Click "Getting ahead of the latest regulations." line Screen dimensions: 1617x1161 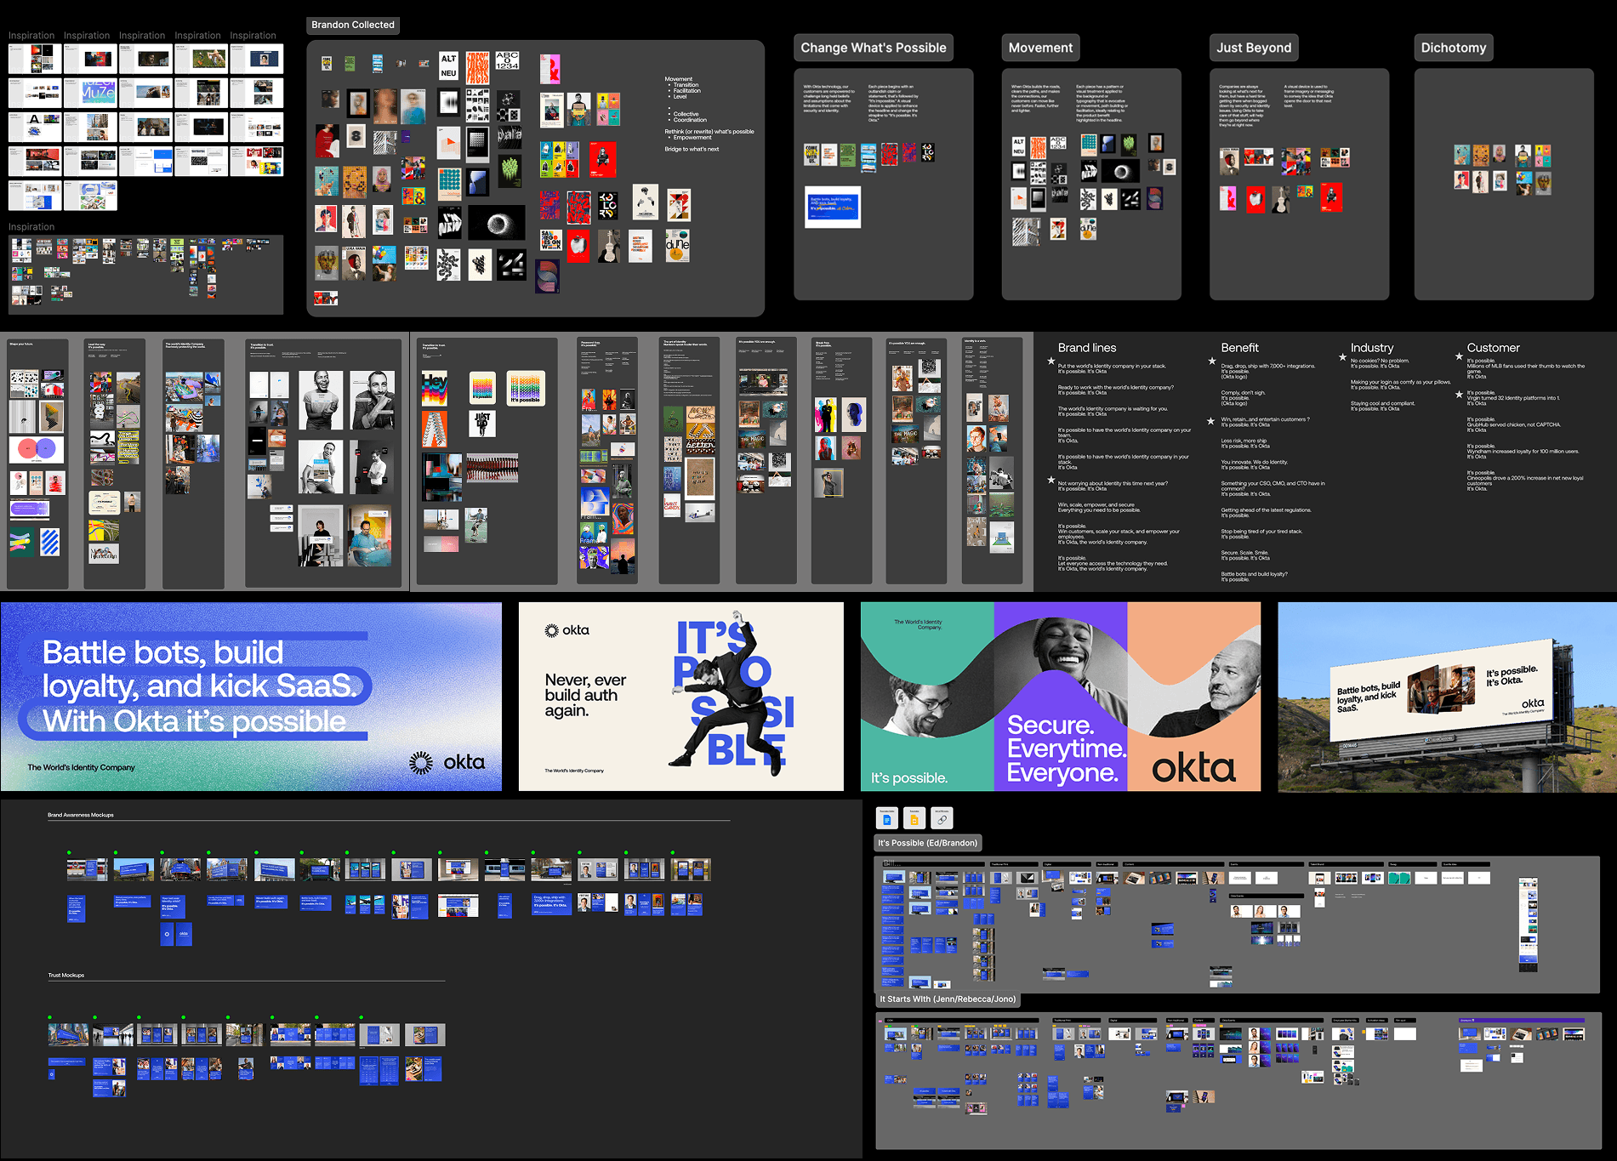(1266, 510)
